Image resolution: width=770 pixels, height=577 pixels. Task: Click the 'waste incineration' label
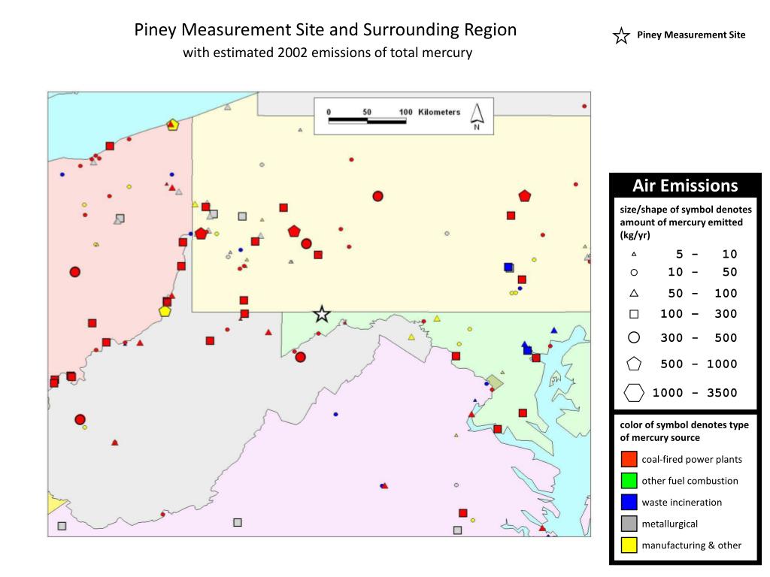[x=681, y=503]
